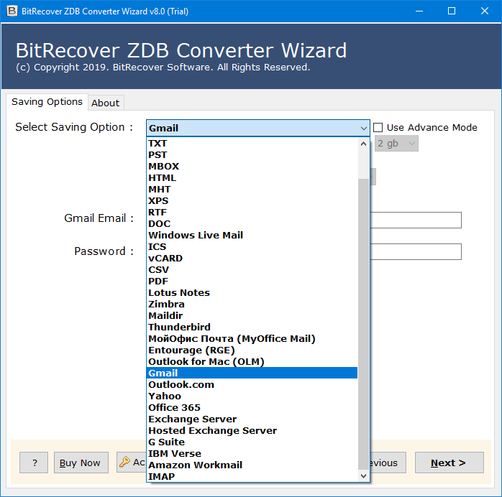Click the Password input field
Image resolution: width=502 pixels, height=497 pixels.
pos(416,251)
